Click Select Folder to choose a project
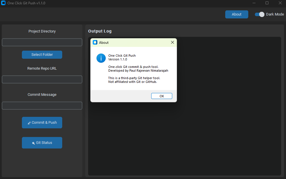This screenshot has height=179, width=286. pos(42,55)
